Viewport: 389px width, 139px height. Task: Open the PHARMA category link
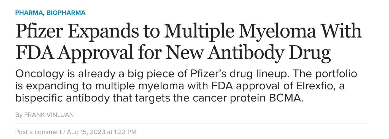(29, 13)
